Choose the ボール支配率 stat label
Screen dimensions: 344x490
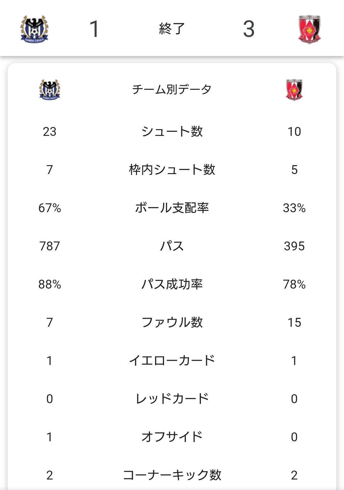click(172, 208)
